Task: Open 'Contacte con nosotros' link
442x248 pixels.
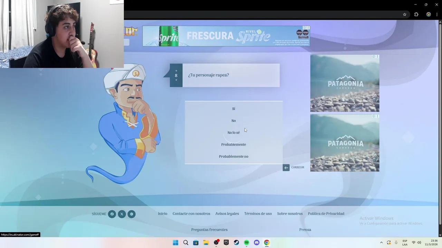Action: (191, 214)
